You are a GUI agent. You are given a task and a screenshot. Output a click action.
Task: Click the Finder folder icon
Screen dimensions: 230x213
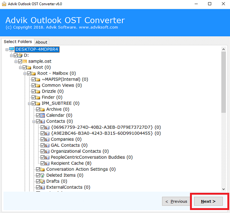click(x=38, y=97)
